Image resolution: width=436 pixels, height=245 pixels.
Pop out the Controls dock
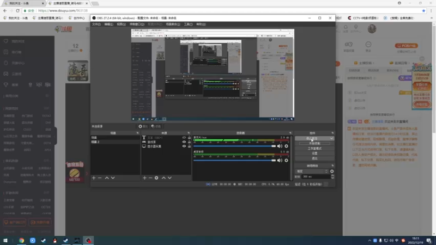(332, 133)
